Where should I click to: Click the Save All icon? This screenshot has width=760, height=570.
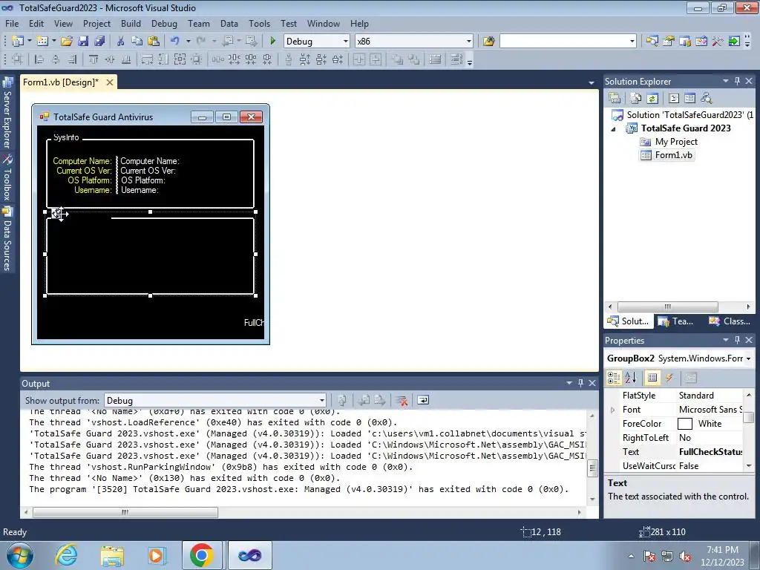tap(99, 42)
